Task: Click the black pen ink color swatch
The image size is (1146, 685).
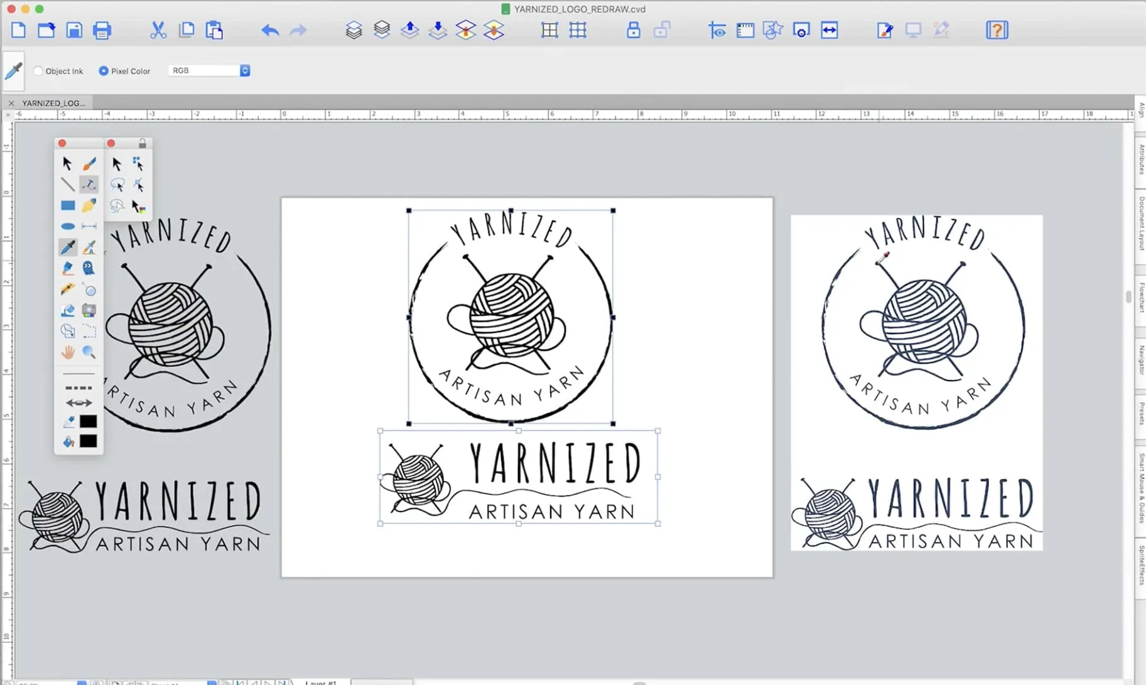Action: (89, 421)
